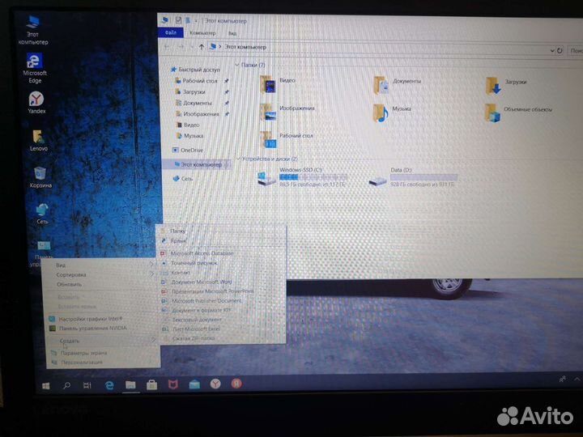Open taskbar search magnifier

(x=67, y=385)
